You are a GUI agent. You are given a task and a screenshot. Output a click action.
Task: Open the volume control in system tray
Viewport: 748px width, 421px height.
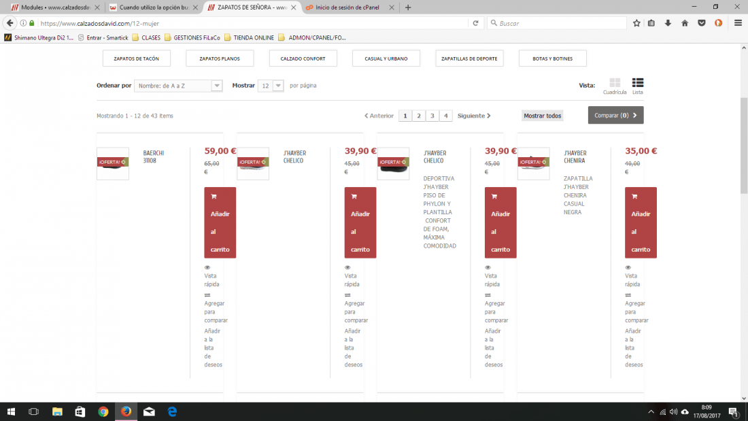(674, 411)
